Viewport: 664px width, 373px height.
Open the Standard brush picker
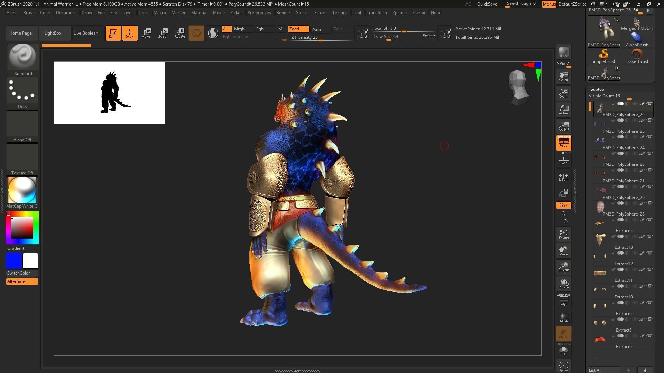[22, 59]
